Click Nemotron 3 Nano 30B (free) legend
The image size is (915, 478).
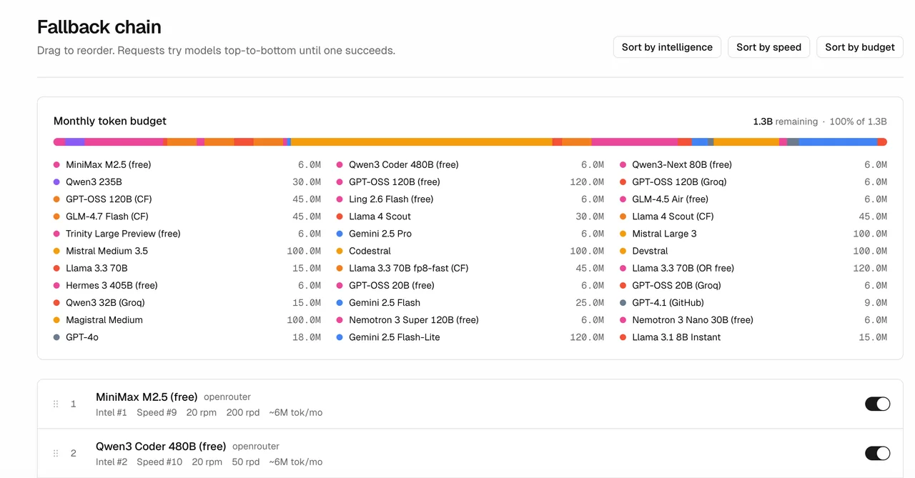click(x=693, y=320)
